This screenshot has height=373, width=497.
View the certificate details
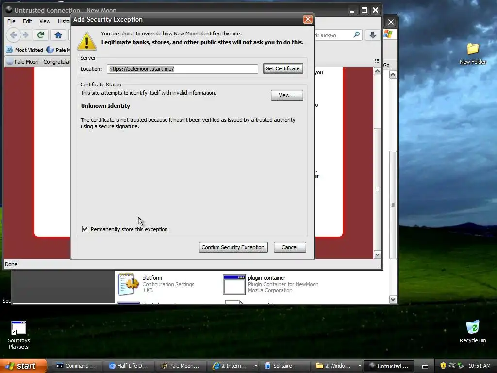click(x=287, y=95)
